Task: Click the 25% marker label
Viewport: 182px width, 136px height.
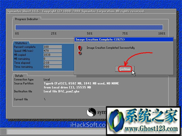Action: point(54,34)
